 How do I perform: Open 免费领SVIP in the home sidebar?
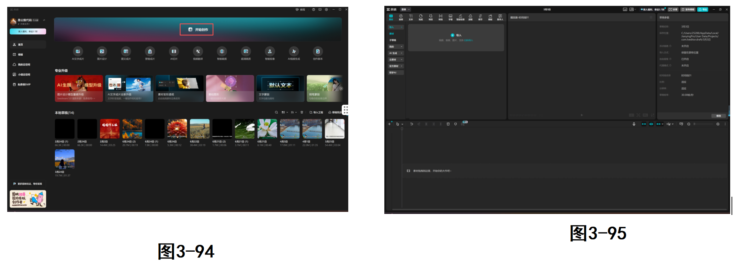(x=28, y=84)
